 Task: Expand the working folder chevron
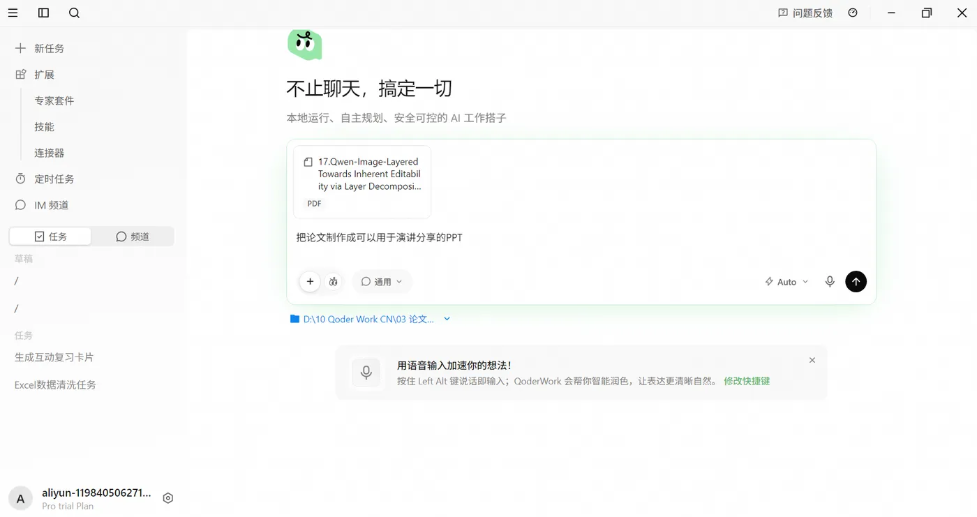tap(447, 319)
